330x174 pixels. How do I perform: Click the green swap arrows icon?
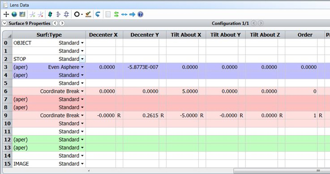click(116, 14)
